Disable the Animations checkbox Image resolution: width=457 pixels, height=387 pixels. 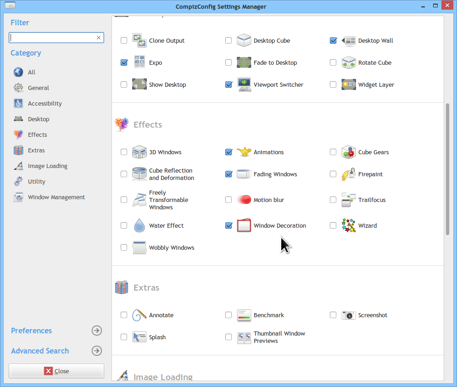pos(228,152)
